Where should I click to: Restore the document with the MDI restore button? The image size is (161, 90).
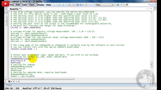[59, 5]
